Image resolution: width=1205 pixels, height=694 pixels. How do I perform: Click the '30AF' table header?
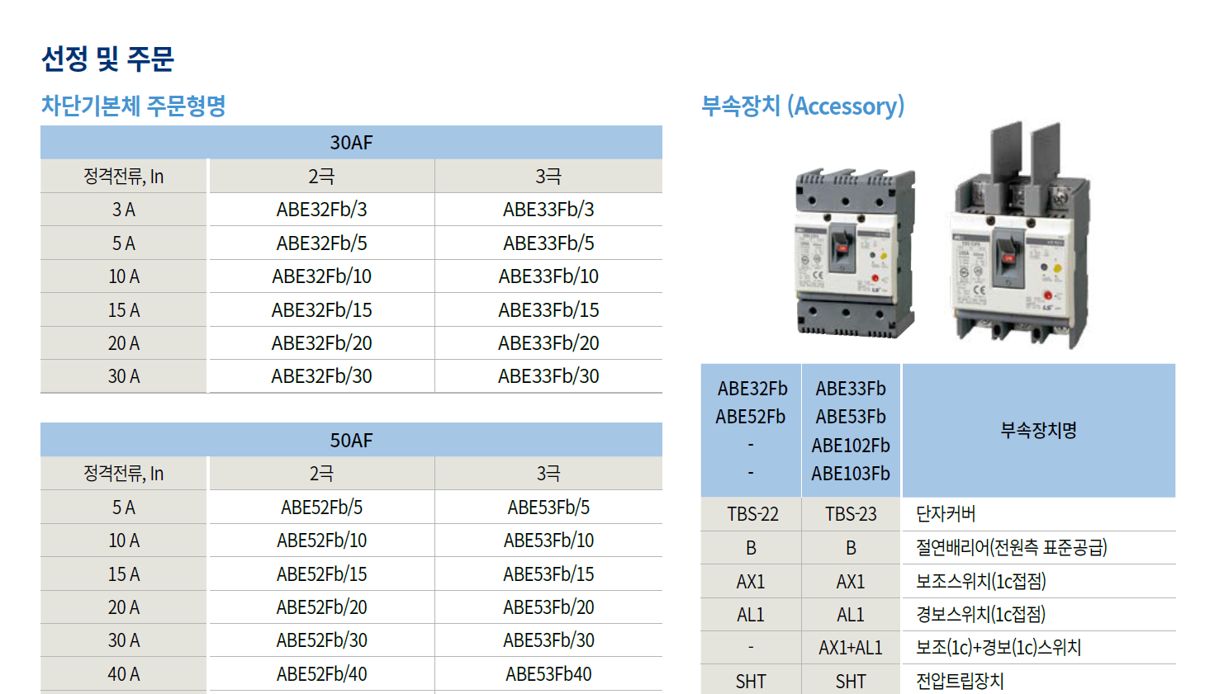(351, 143)
